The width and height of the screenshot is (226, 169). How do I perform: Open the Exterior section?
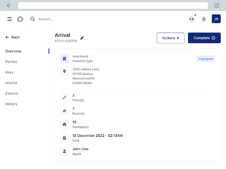pyautogui.click(x=12, y=93)
